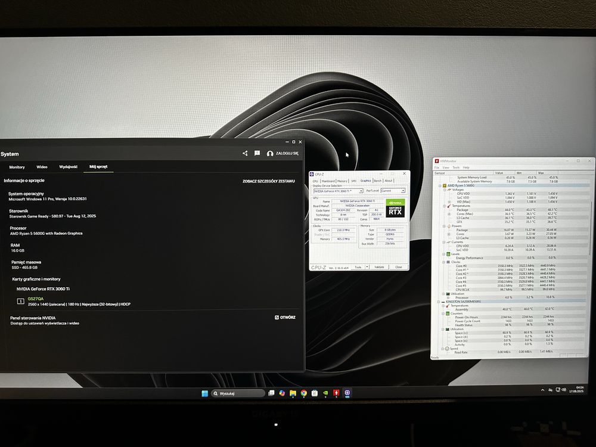Click the monitor icon beside GS27QA

20,301
